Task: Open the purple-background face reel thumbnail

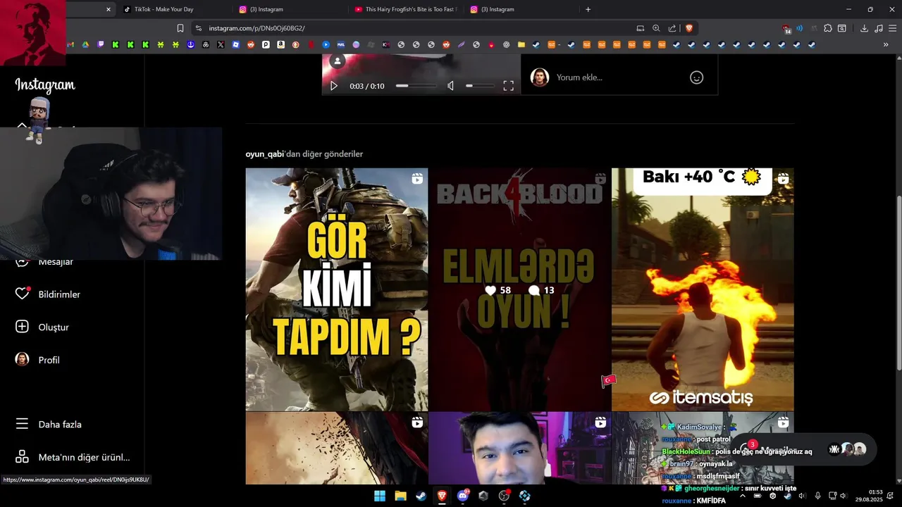Action: point(520,449)
